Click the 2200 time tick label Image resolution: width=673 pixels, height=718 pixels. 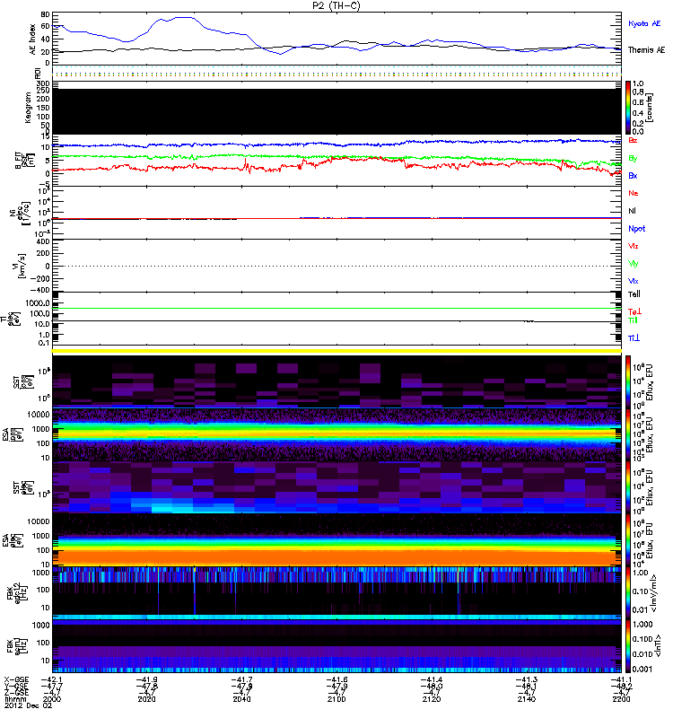[x=621, y=699]
